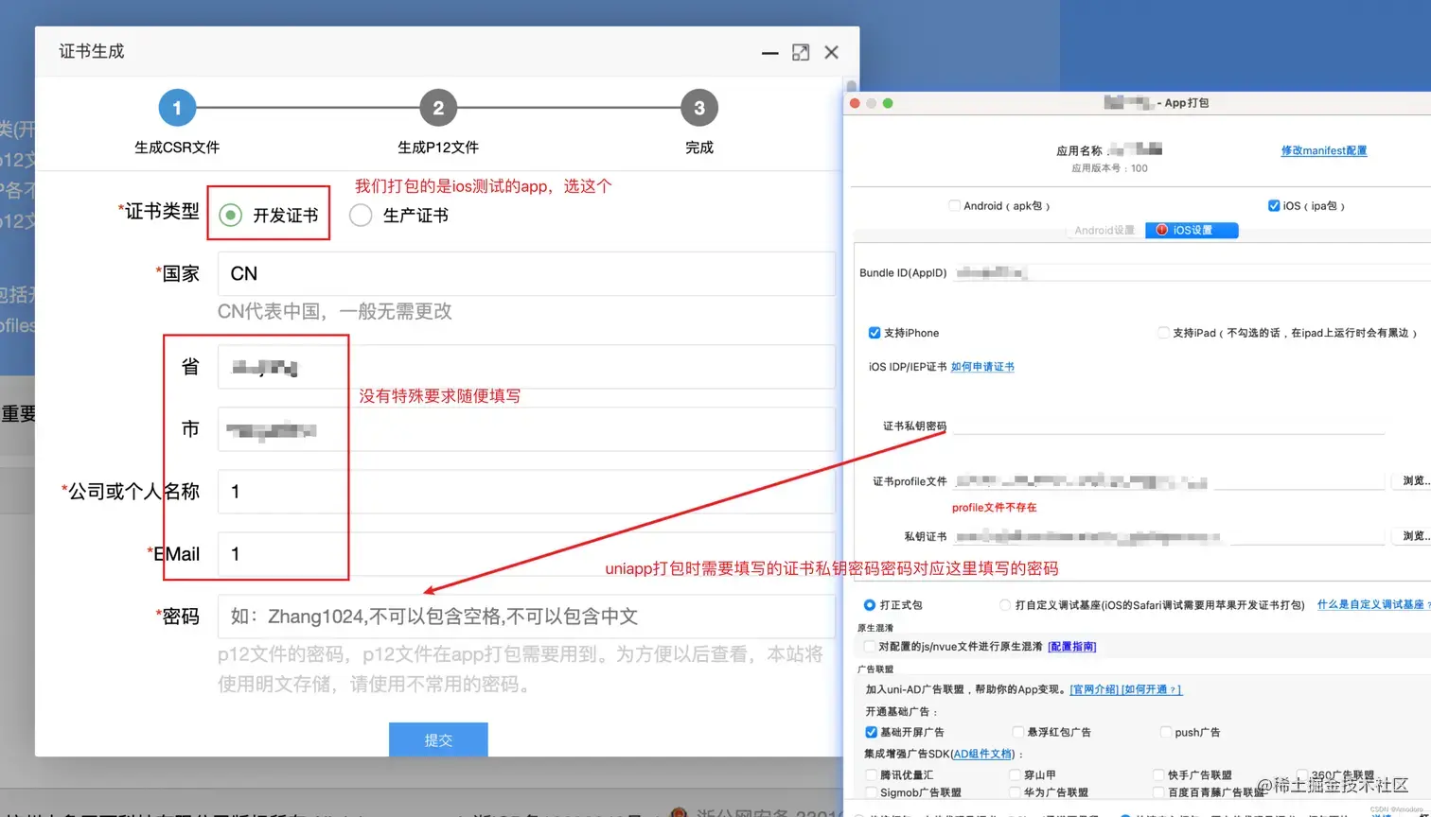Open the 如何申请证书 link
Screen dimensions: 1431x817
pyautogui.click(x=981, y=367)
